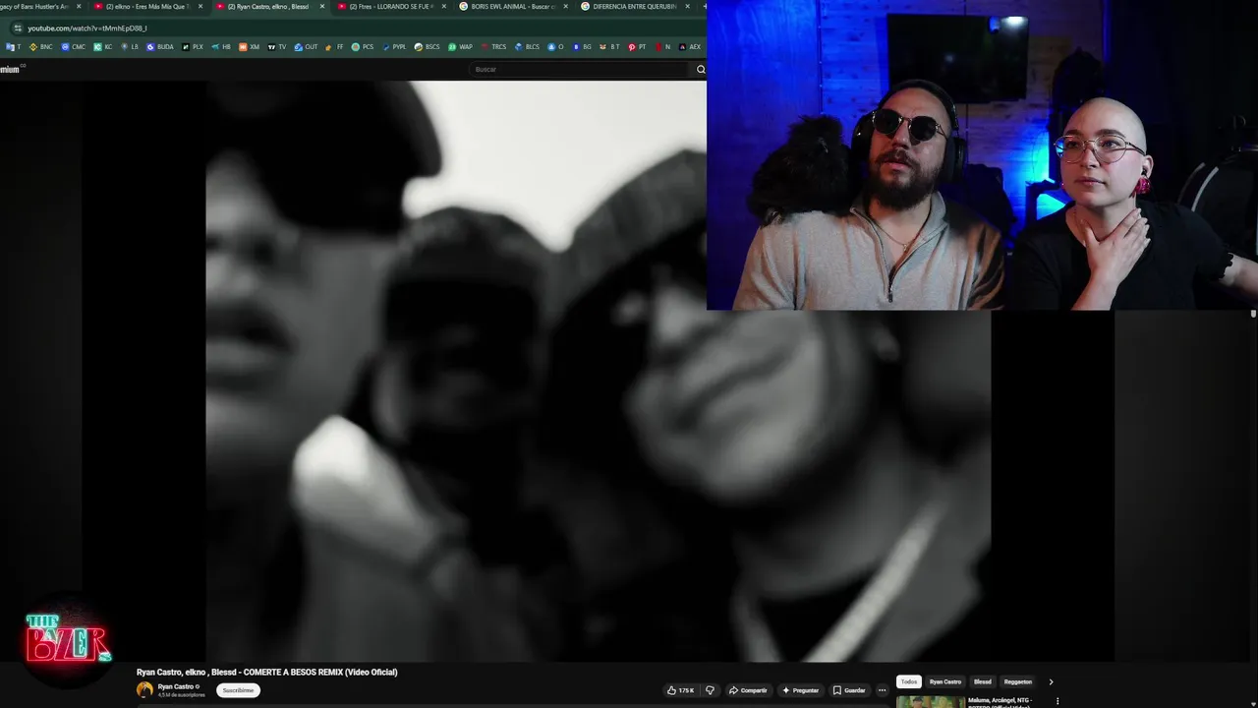The height and width of the screenshot is (708, 1258).
Task: Close the Ftres - LLORANDO SE FUE tab
Action: pos(444,6)
